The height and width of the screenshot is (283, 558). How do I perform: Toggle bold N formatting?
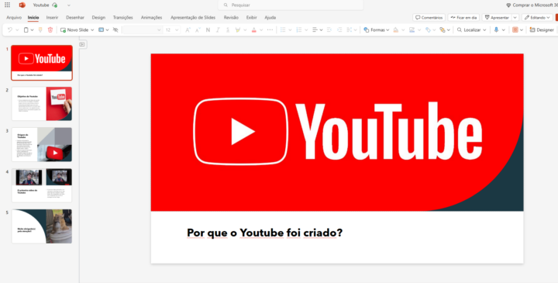(208, 30)
